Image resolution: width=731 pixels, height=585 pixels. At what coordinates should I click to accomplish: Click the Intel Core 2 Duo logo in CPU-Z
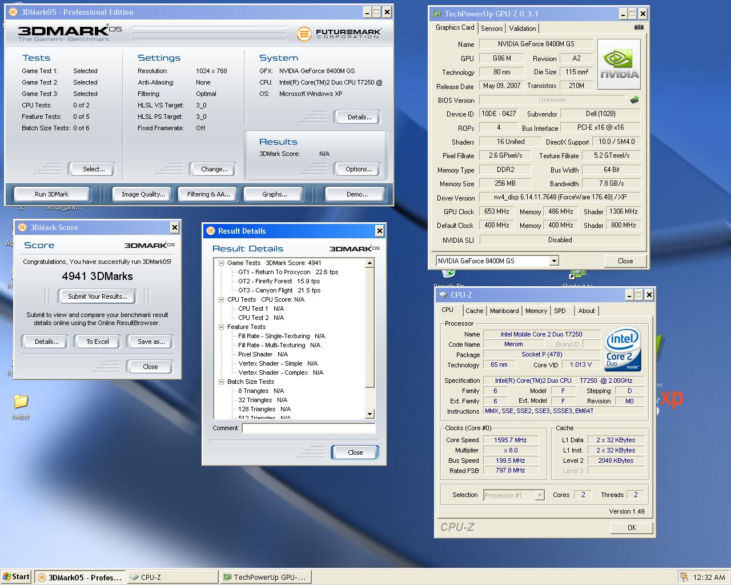pyautogui.click(x=622, y=348)
